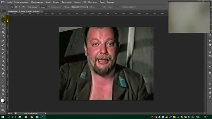Toggle the Сглаживание anti-alias checkbox

point(49,7)
